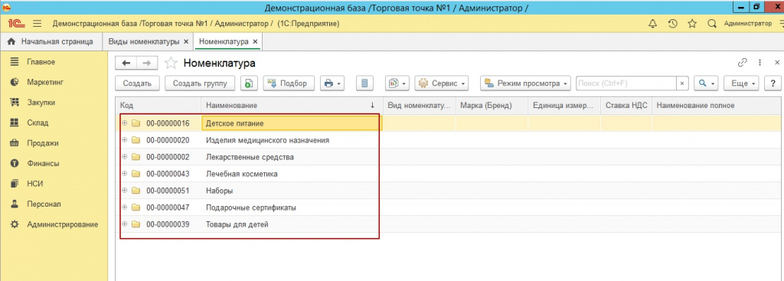Click folder icon of Наборы row
The height and width of the screenshot is (281, 784).
click(x=136, y=191)
